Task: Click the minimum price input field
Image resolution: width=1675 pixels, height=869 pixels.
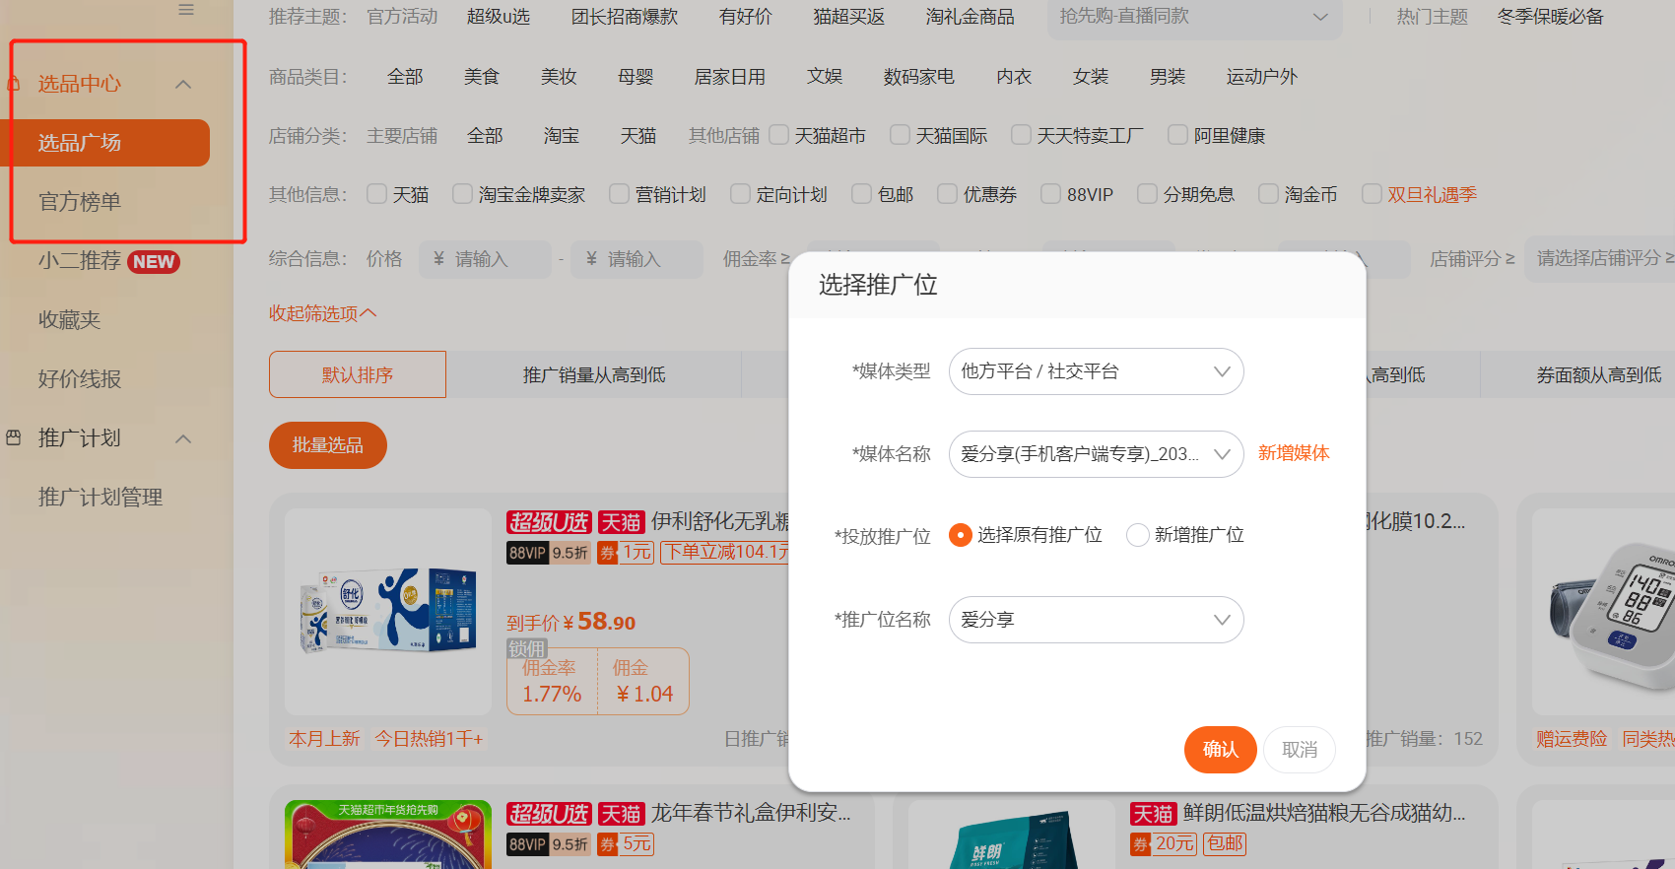Action: (485, 259)
